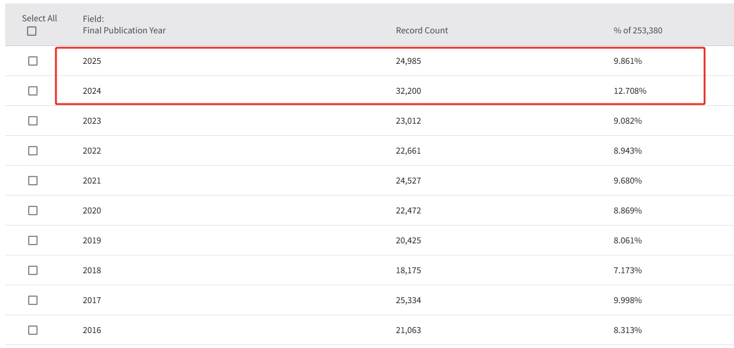Screen dimensions: 734x348
Task: Click the 32,200 record count value
Action: coord(408,91)
